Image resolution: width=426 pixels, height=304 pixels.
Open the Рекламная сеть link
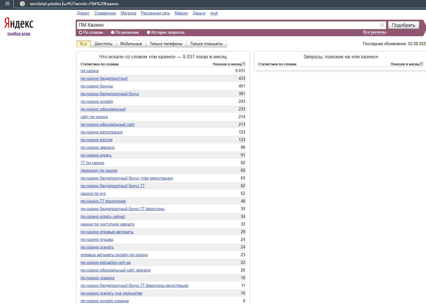tap(155, 13)
